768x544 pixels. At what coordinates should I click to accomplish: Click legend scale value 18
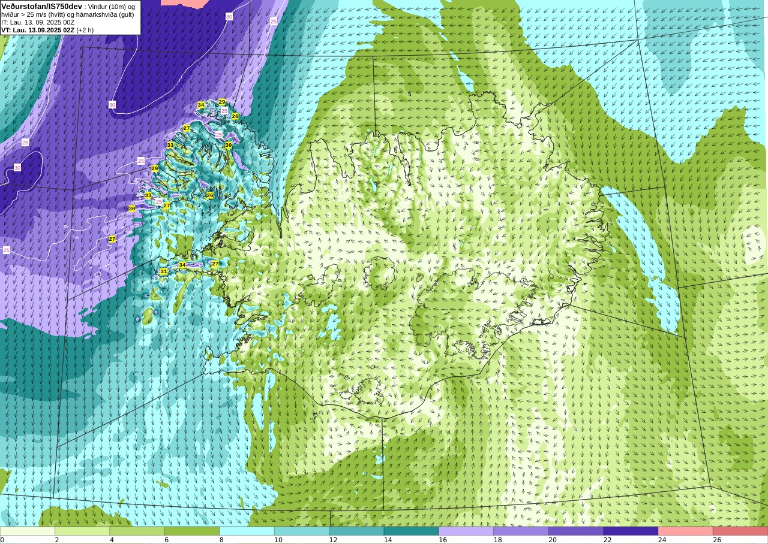click(497, 540)
